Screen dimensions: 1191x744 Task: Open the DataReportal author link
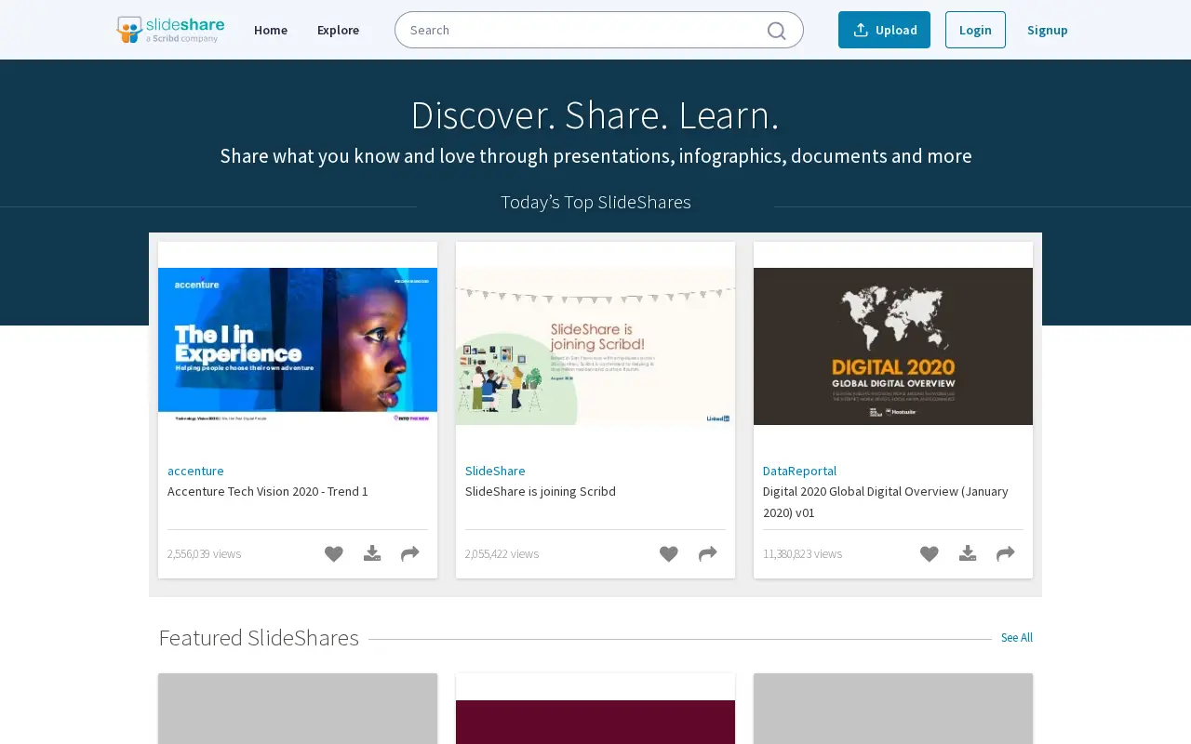[x=799, y=471]
